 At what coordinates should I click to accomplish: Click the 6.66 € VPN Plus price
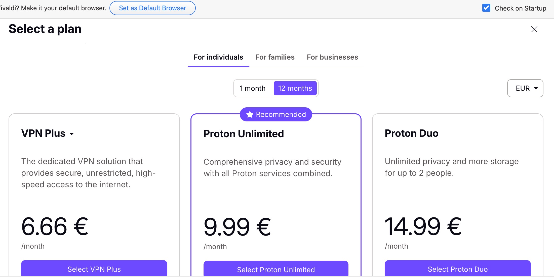click(x=55, y=226)
